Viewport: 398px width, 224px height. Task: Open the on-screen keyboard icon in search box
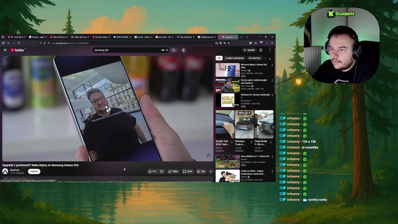[163, 50]
